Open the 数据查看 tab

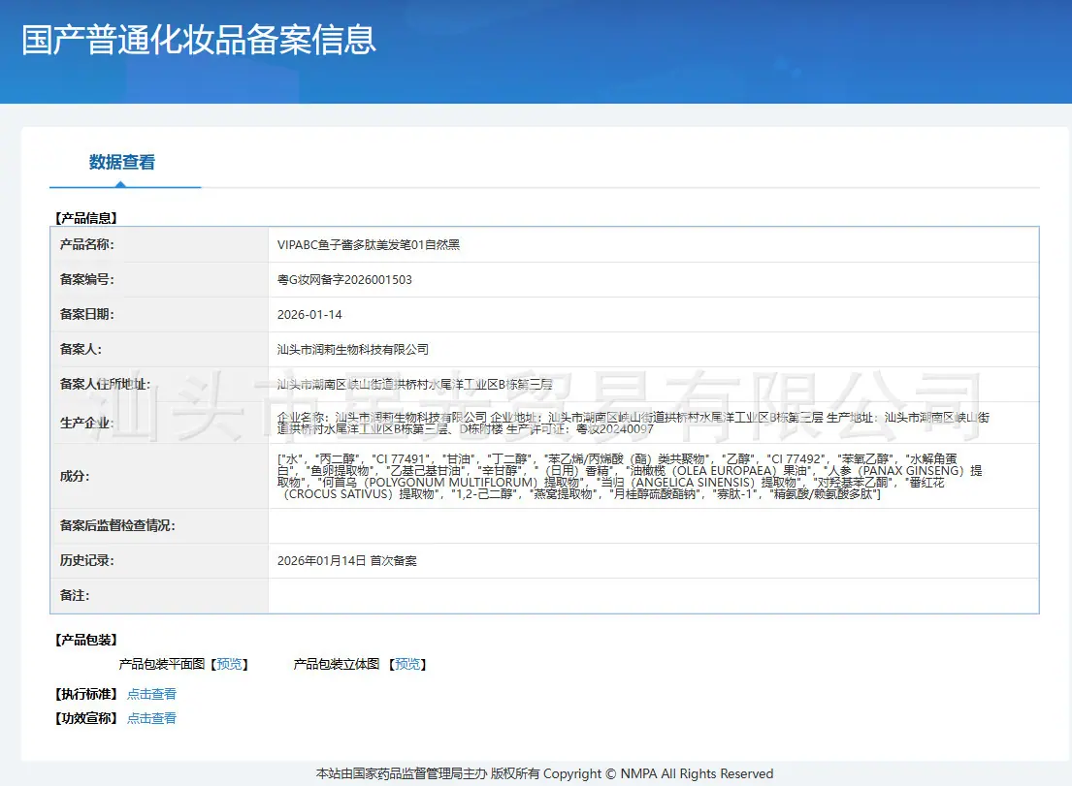[x=122, y=162]
